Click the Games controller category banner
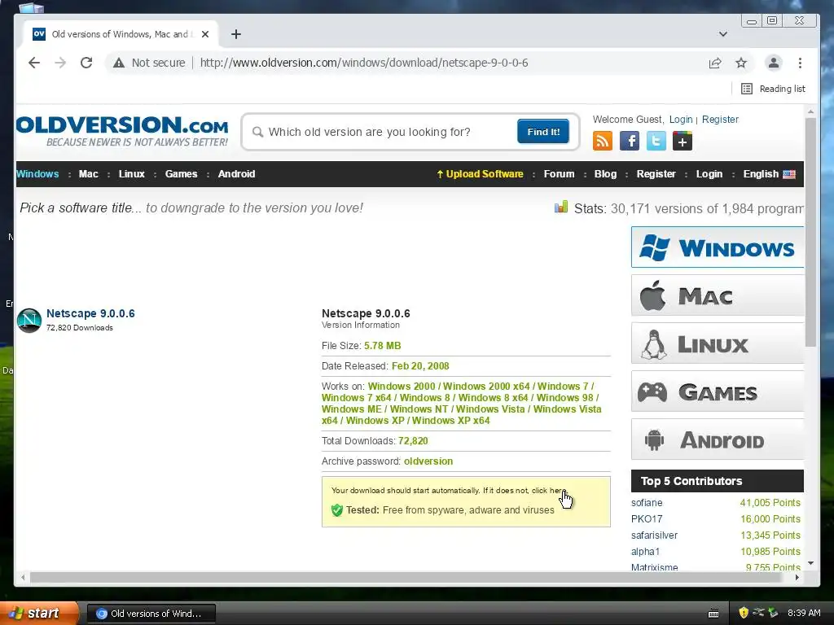The height and width of the screenshot is (625, 834). pyautogui.click(x=717, y=391)
